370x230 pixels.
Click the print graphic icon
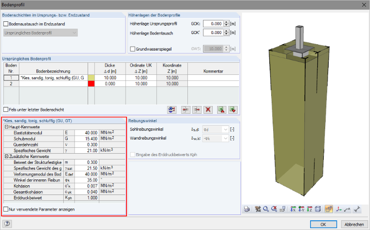point(247,209)
